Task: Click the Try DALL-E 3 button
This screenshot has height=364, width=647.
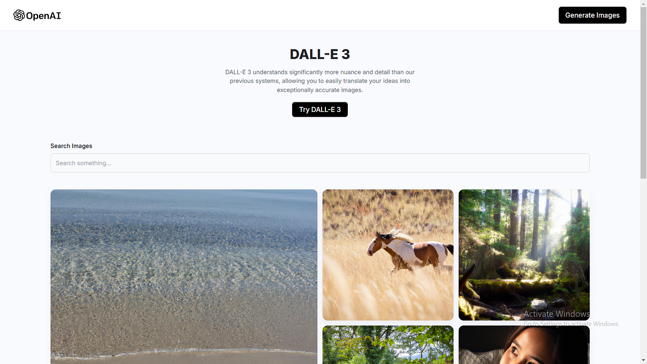Action: tap(320, 110)
